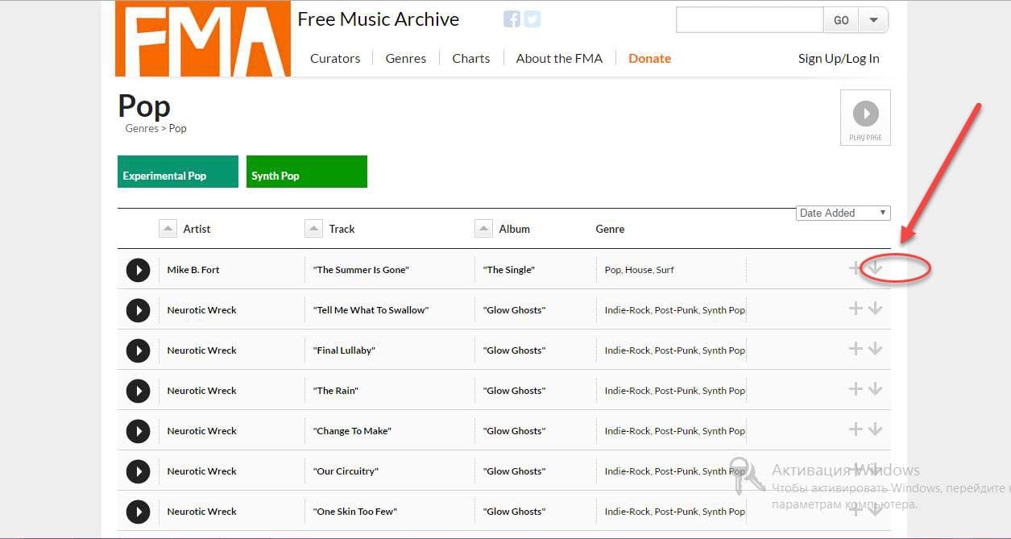
Task: Click the Album column header
Action: (x=514, y=229)
